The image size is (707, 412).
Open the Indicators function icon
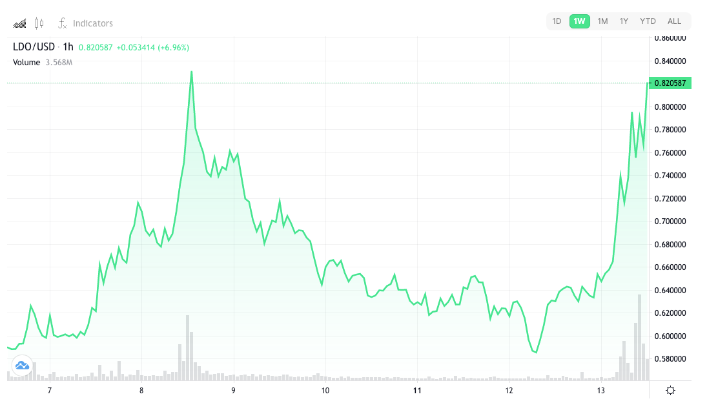[62, 23]
